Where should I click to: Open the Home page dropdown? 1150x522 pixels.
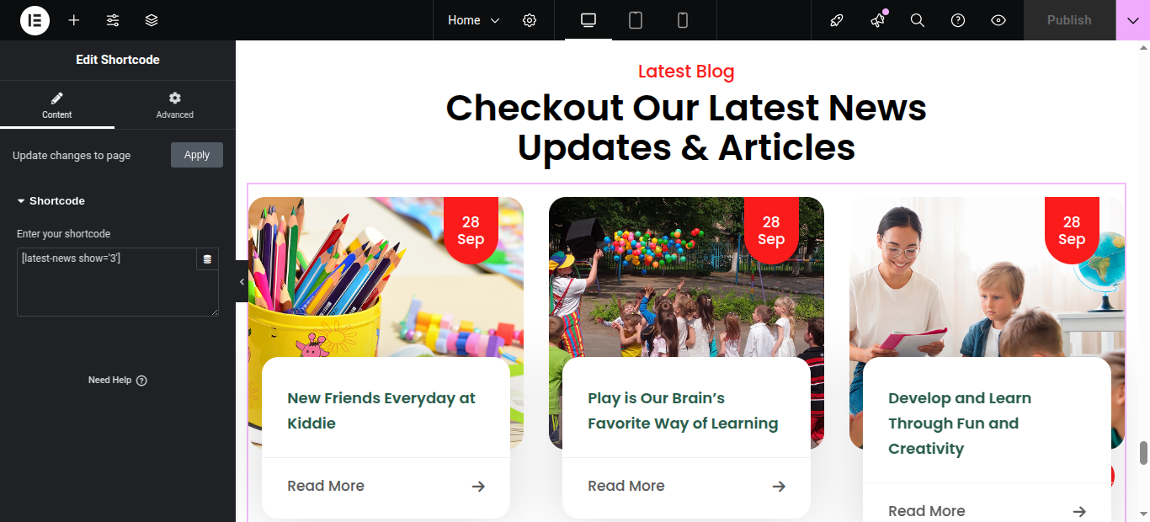(473, 20)
